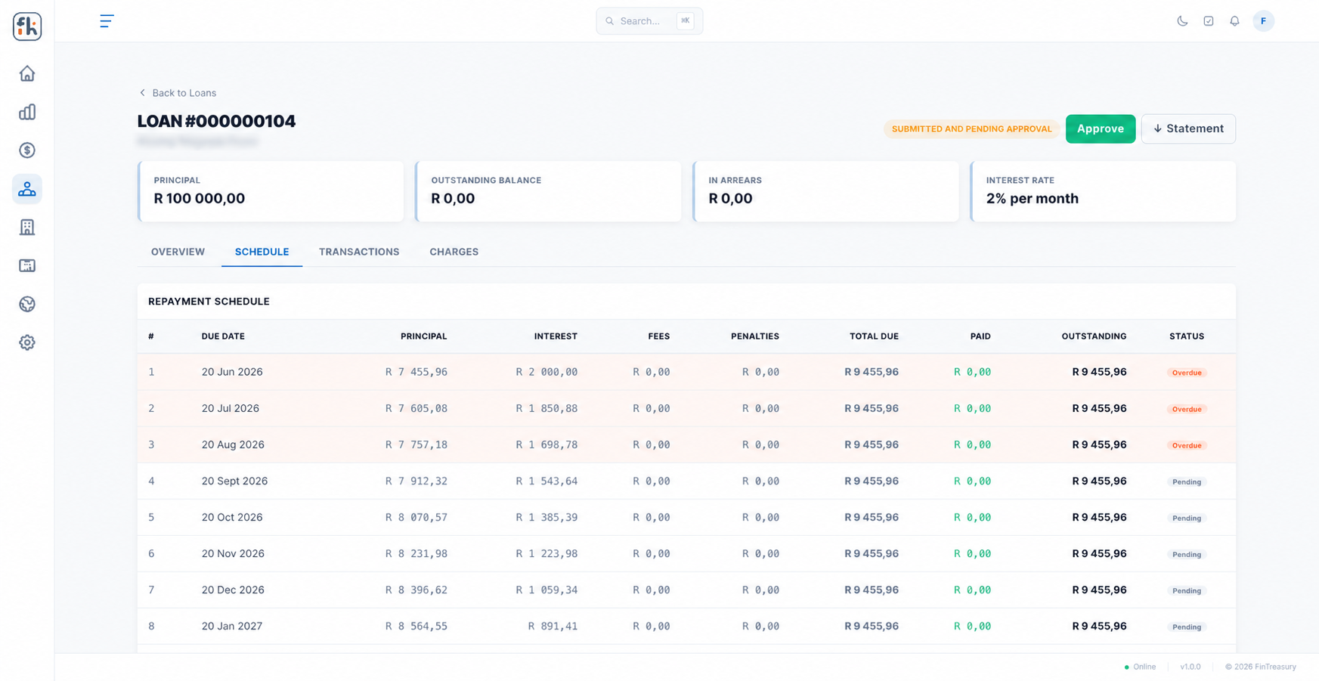Click interest amount R 891,41
The height and width of the screenshot is (681, 1319).
(553, 626)
